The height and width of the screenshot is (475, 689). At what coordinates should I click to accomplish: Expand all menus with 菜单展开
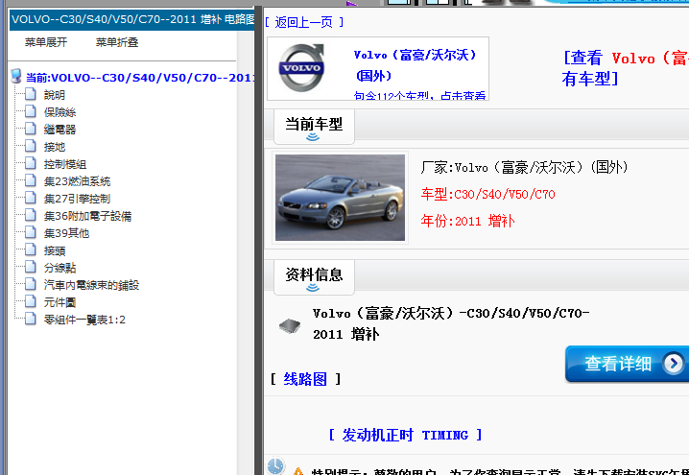(x=46, y=42)
